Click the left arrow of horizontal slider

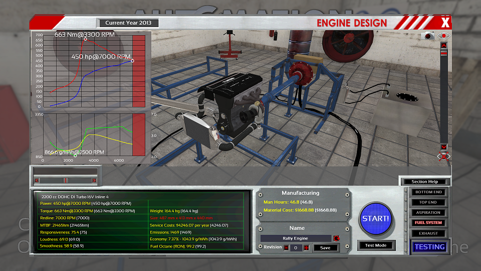[x=37, y=180]
